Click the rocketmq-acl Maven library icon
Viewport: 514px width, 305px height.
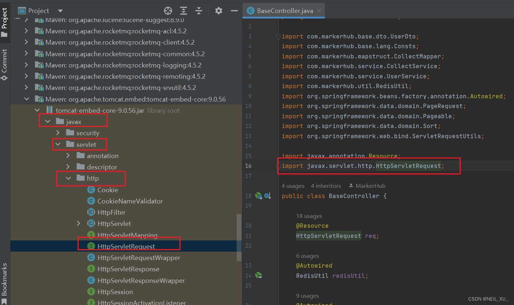pos(39,31)
